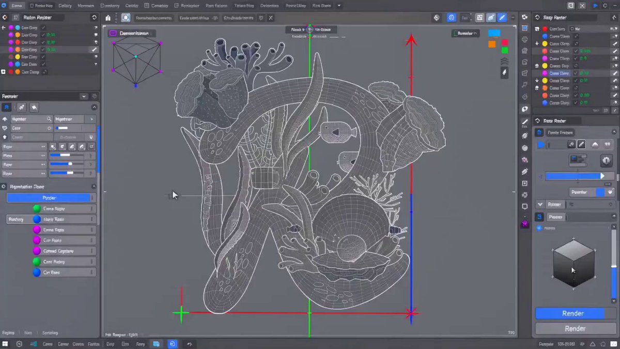Pick the red swatch in the viewport corner

505,42
